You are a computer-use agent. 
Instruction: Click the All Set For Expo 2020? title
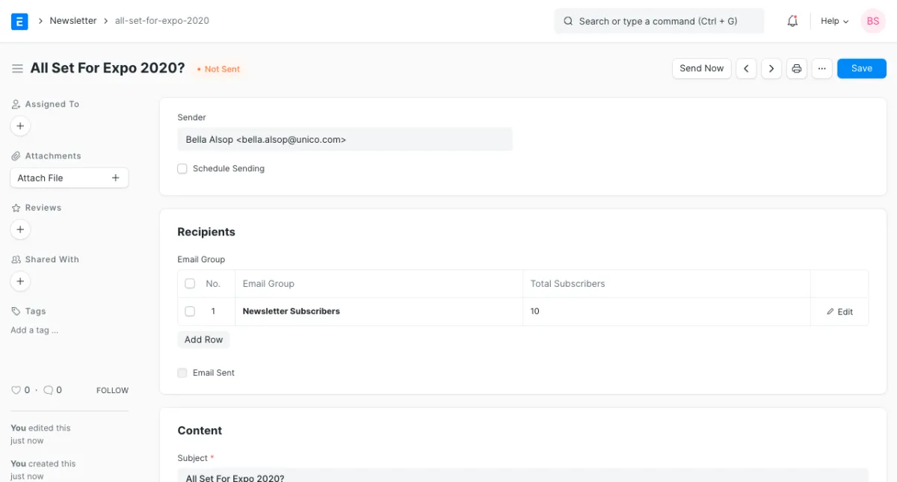pos(108,68)
